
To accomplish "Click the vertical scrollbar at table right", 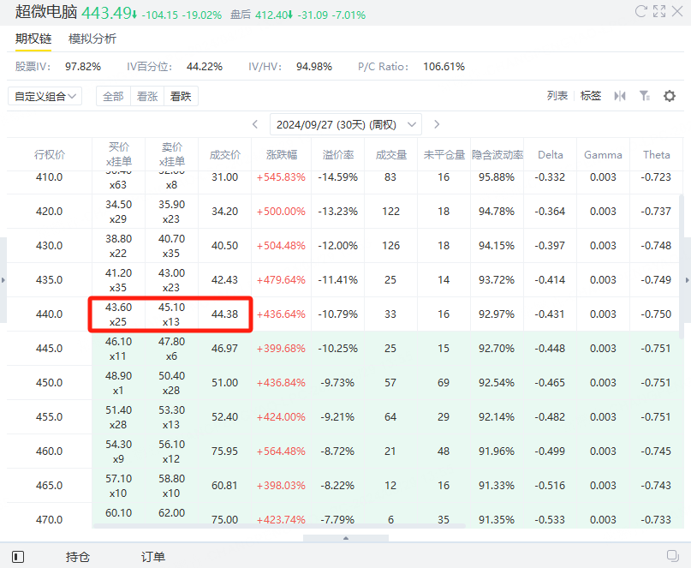I will pos(682,266).
